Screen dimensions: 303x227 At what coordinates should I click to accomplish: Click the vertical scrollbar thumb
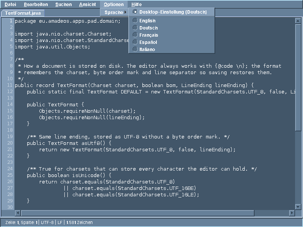pos(298,77)
